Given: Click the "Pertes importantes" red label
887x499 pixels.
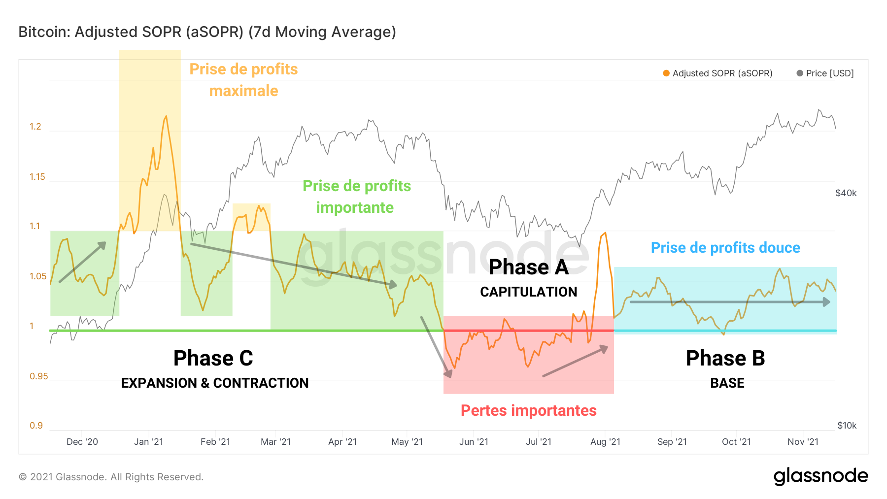Looking at the screenshot, I should 528,410.
